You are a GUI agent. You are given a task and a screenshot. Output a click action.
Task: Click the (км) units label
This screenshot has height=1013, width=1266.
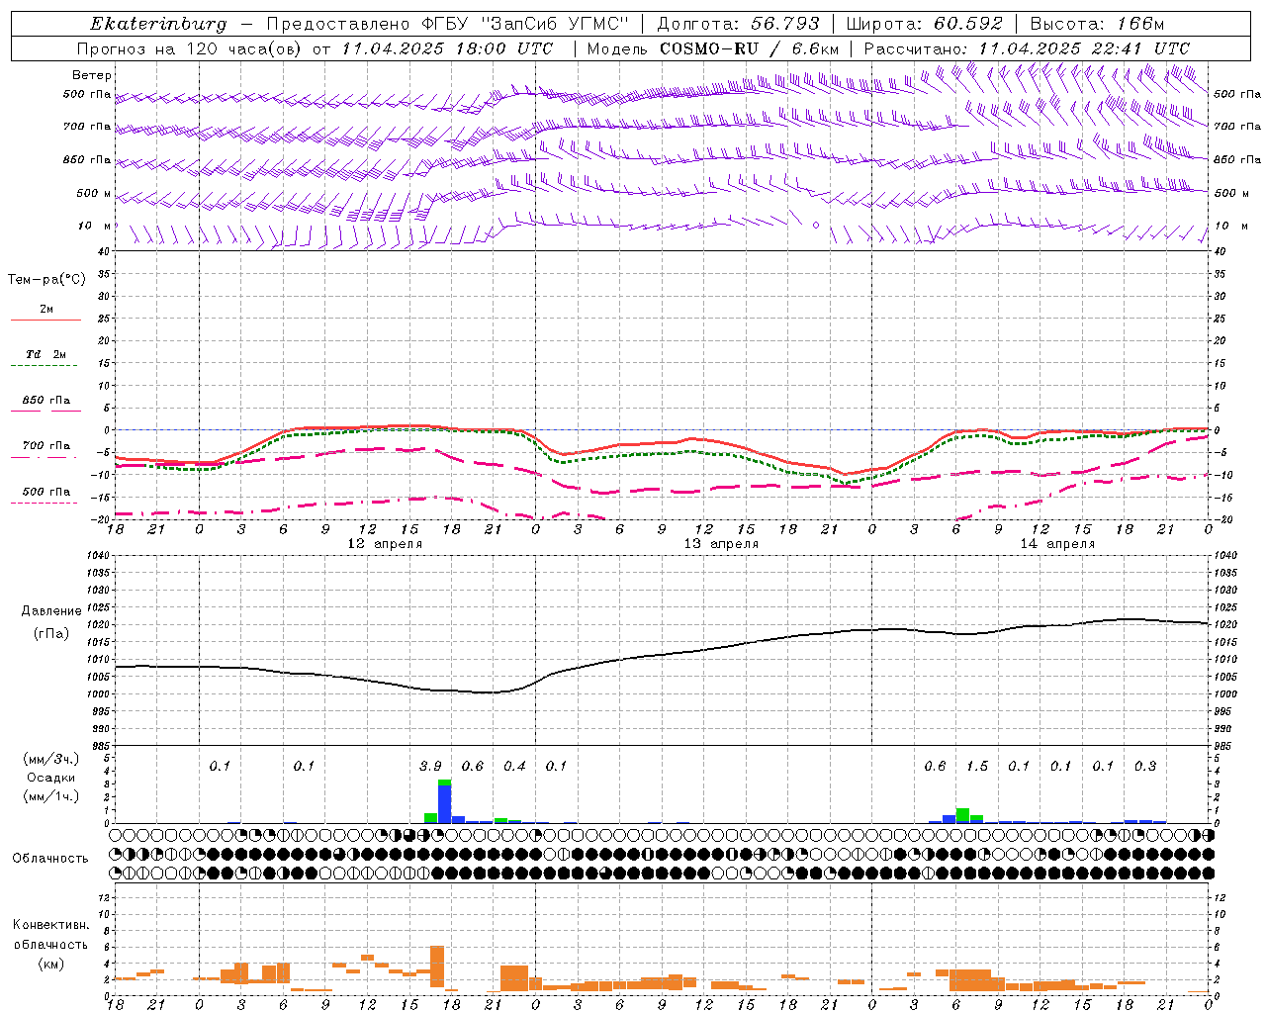coord(50,964)
